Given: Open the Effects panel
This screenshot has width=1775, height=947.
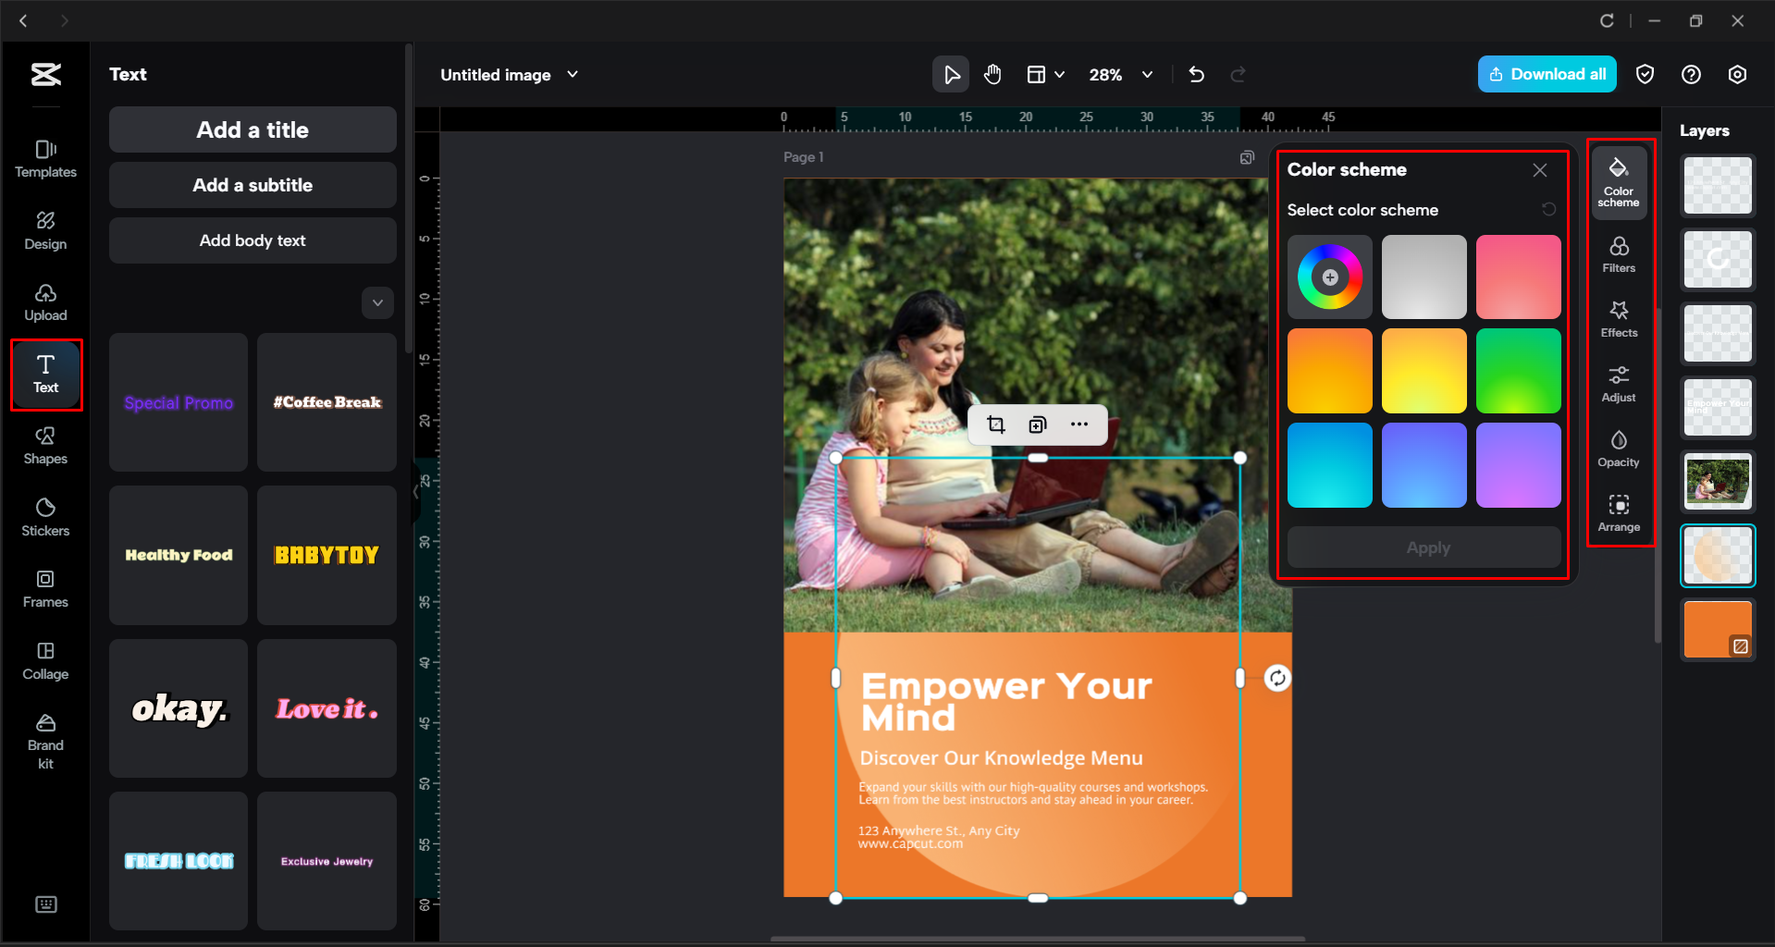Looking at the screenshot, I should click(1619, 318).
